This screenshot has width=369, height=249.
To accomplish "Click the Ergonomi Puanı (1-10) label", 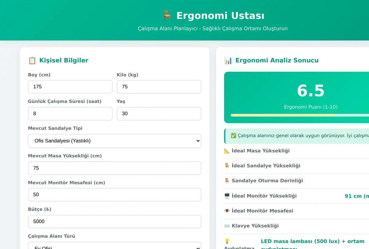I will point(311,107).
